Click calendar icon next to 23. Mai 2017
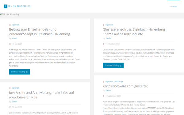Viewport: 184px width, 115px height. [10, 107]
